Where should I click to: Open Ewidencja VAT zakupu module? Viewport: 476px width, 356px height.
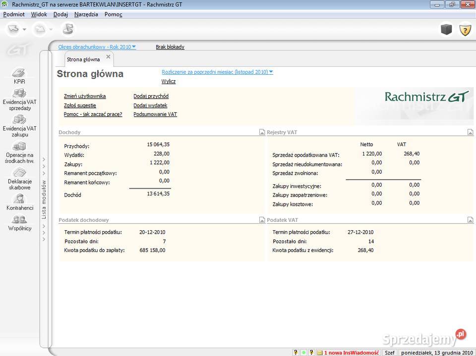point(19,126)
